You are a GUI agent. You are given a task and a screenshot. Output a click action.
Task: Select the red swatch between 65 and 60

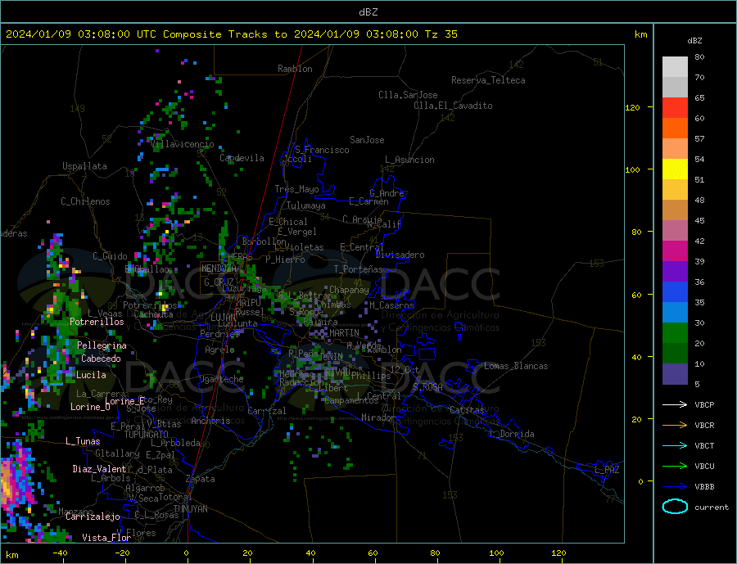pos(675,107)
